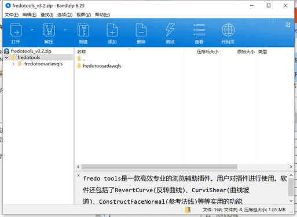Click the comment text about fredo tools
The height and width of the screenshot is (217, 297).
pos(185,190)
